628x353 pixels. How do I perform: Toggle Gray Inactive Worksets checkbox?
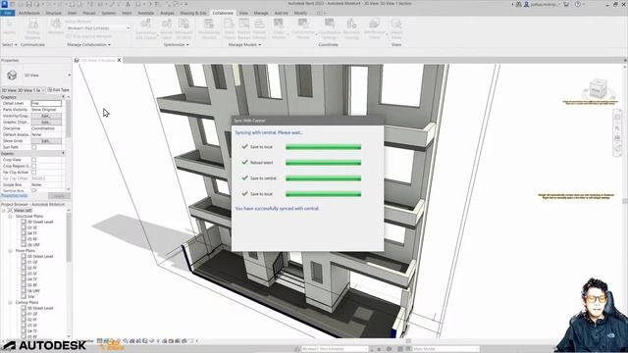[68, 36]
